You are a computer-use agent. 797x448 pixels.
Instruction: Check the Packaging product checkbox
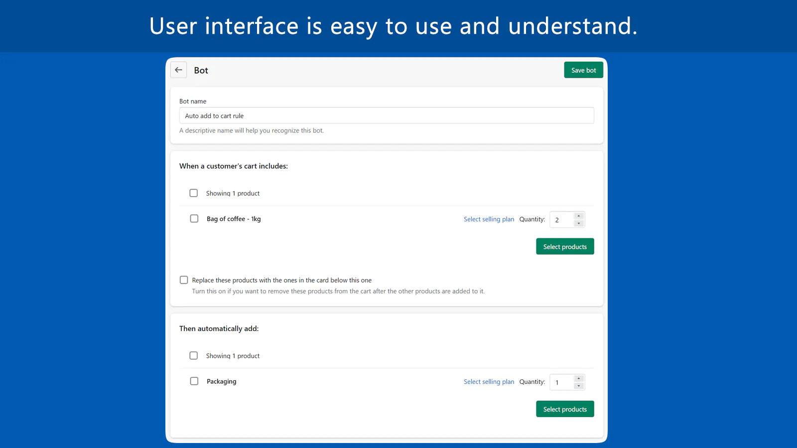pyautogui.click(x=194, y=381)
